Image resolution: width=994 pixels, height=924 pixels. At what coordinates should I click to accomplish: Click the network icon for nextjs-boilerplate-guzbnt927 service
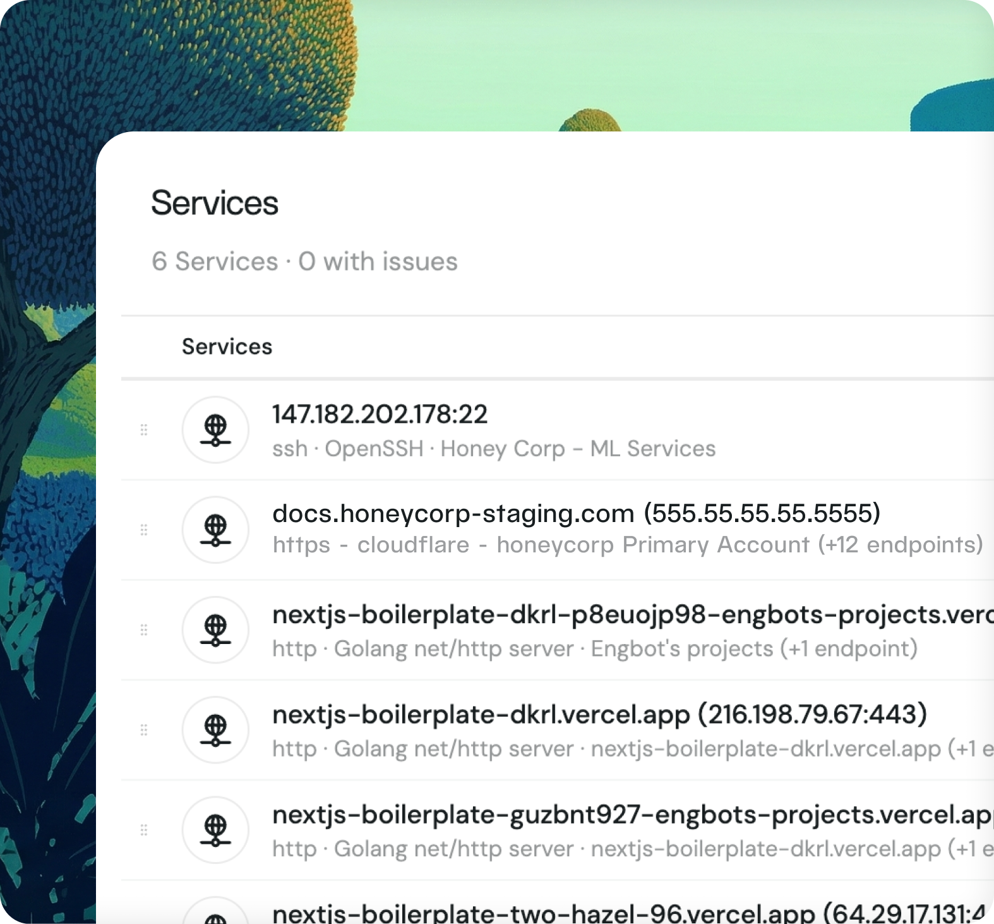215,830
